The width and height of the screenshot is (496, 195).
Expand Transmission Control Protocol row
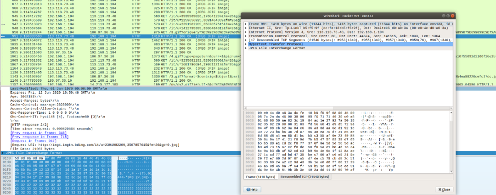246,36
